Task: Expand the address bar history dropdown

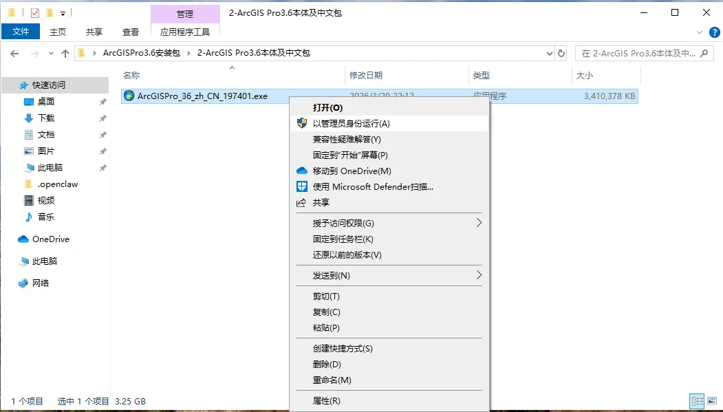Action: click(x=549, y=54)
